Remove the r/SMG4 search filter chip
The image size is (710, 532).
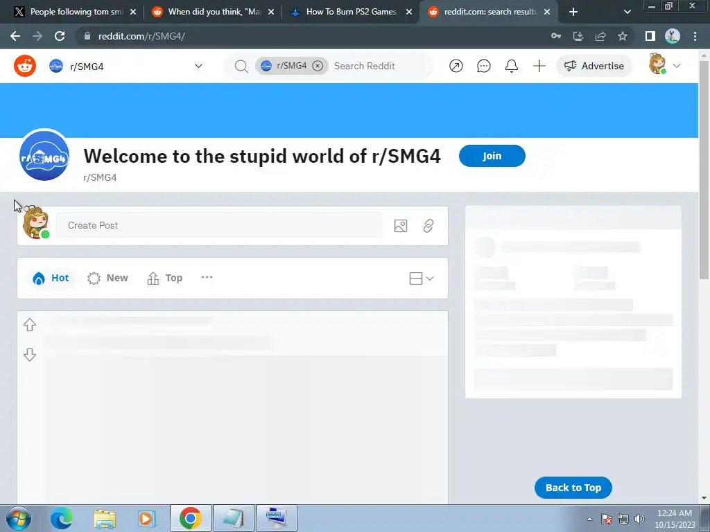pos(318,66)
